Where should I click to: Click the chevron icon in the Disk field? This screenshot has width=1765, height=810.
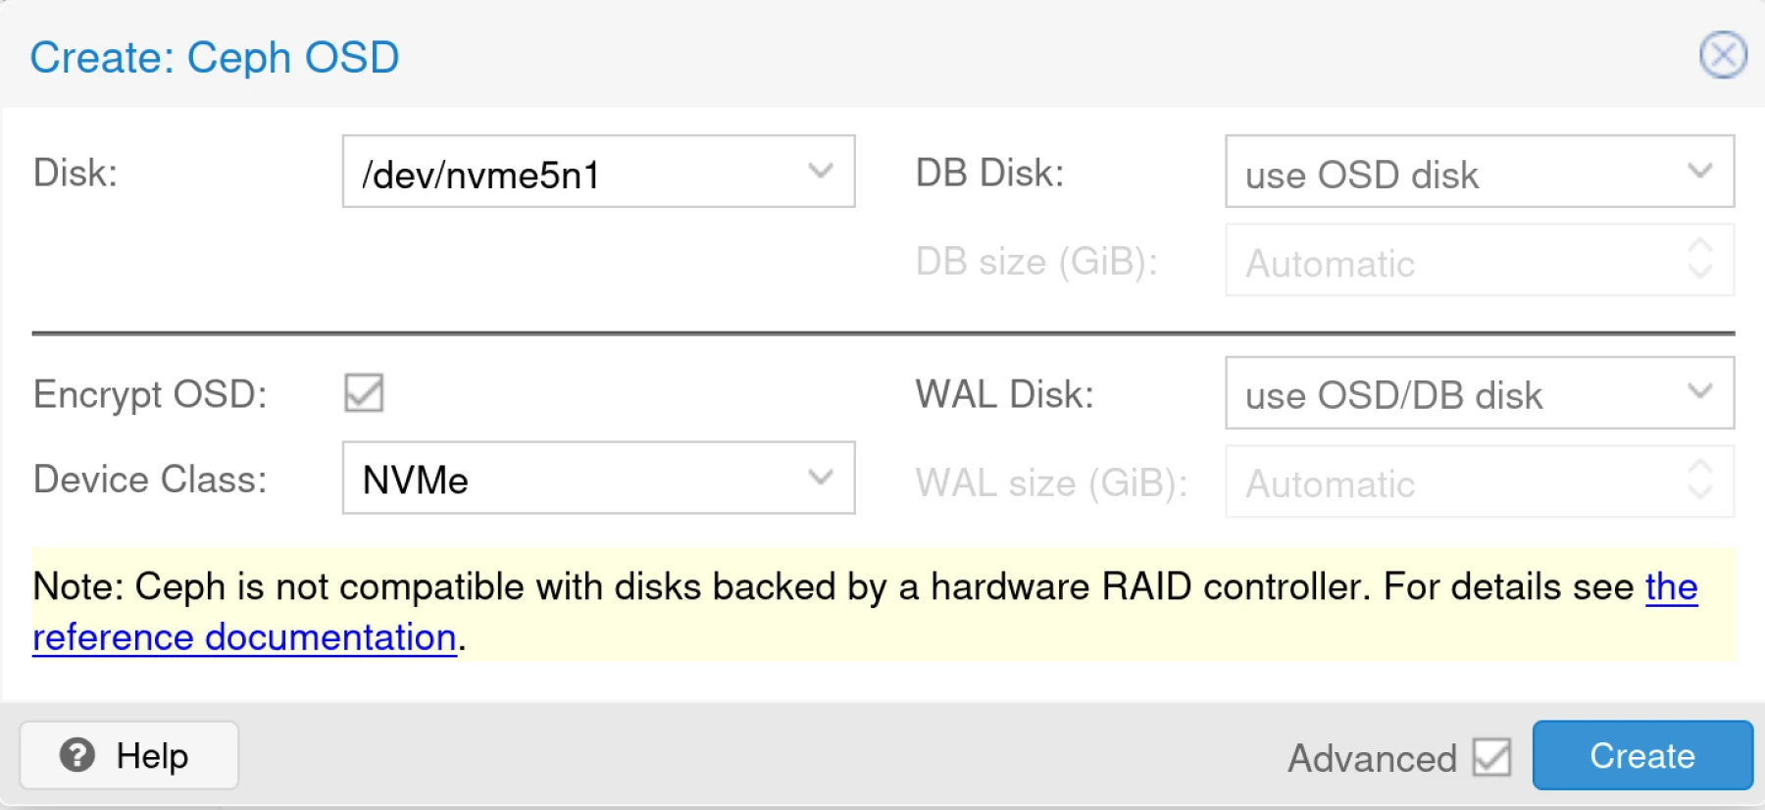pyautogui.click(x=820, y=171)
